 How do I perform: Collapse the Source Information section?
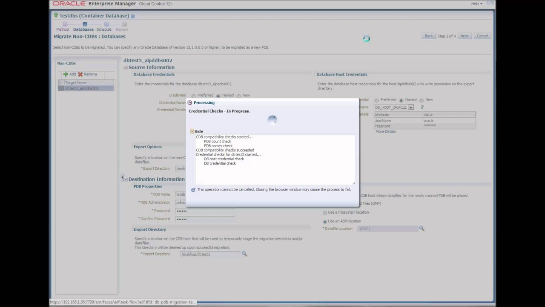click(126, 67)
